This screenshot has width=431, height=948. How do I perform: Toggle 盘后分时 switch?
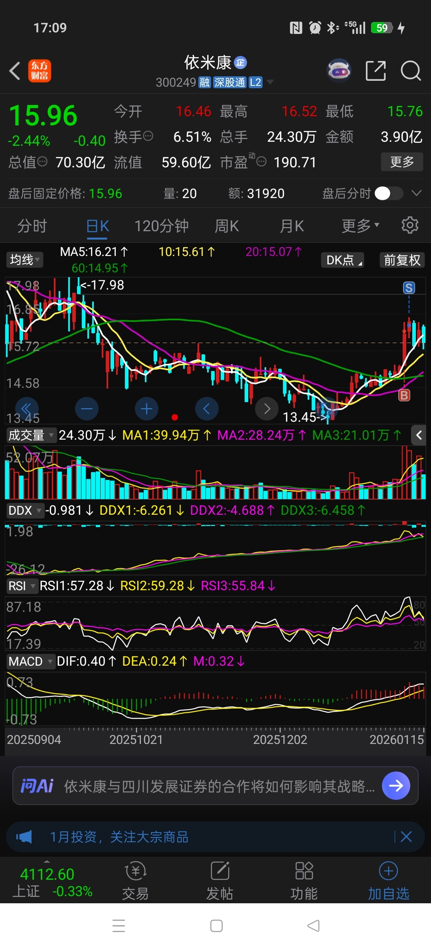(389, 193)
